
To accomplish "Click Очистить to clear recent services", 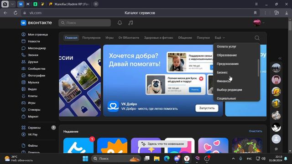I will coord(255,131).
